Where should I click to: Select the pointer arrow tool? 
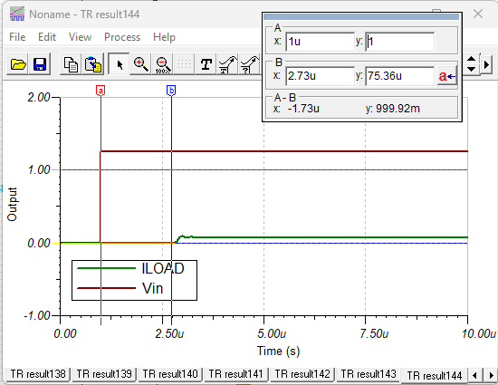coord(119,64)
